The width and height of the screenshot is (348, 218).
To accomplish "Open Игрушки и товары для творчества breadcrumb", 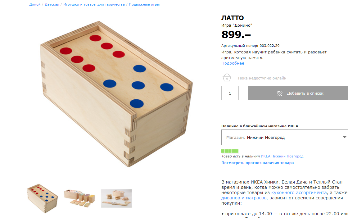I will tap(94, 4).
